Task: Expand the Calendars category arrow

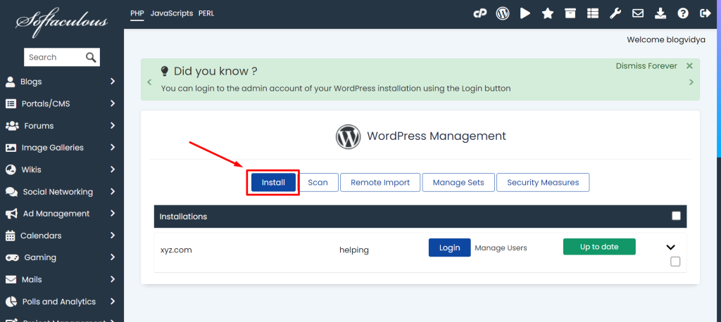Action: point(113,236)
